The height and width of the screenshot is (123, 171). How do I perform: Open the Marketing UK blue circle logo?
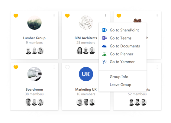[86, 74]
